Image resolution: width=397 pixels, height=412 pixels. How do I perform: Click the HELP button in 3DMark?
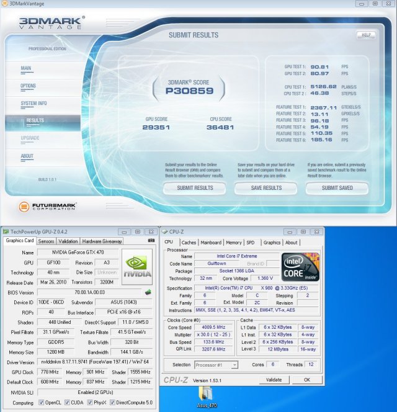click(x=366, y=35)
